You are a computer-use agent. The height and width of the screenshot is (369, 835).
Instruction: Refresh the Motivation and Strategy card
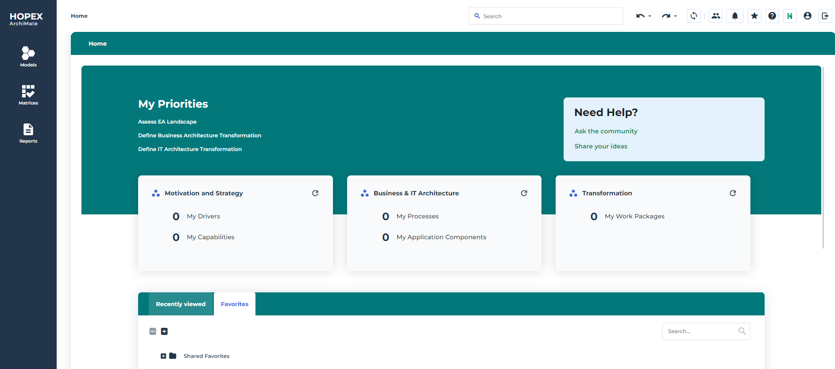[315, 193]
